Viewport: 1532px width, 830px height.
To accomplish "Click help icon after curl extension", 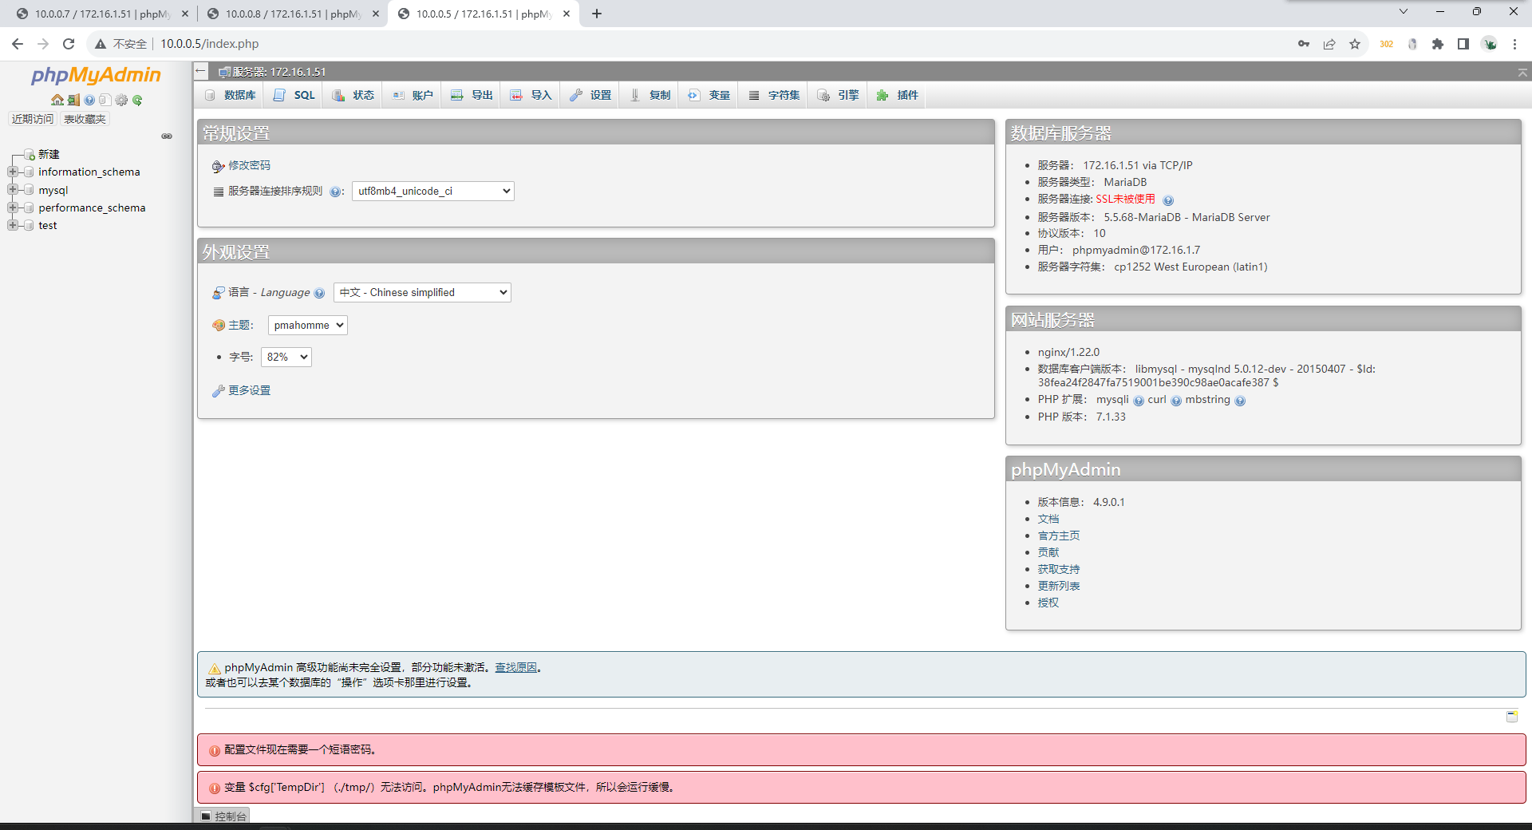I will [1176, 401].
